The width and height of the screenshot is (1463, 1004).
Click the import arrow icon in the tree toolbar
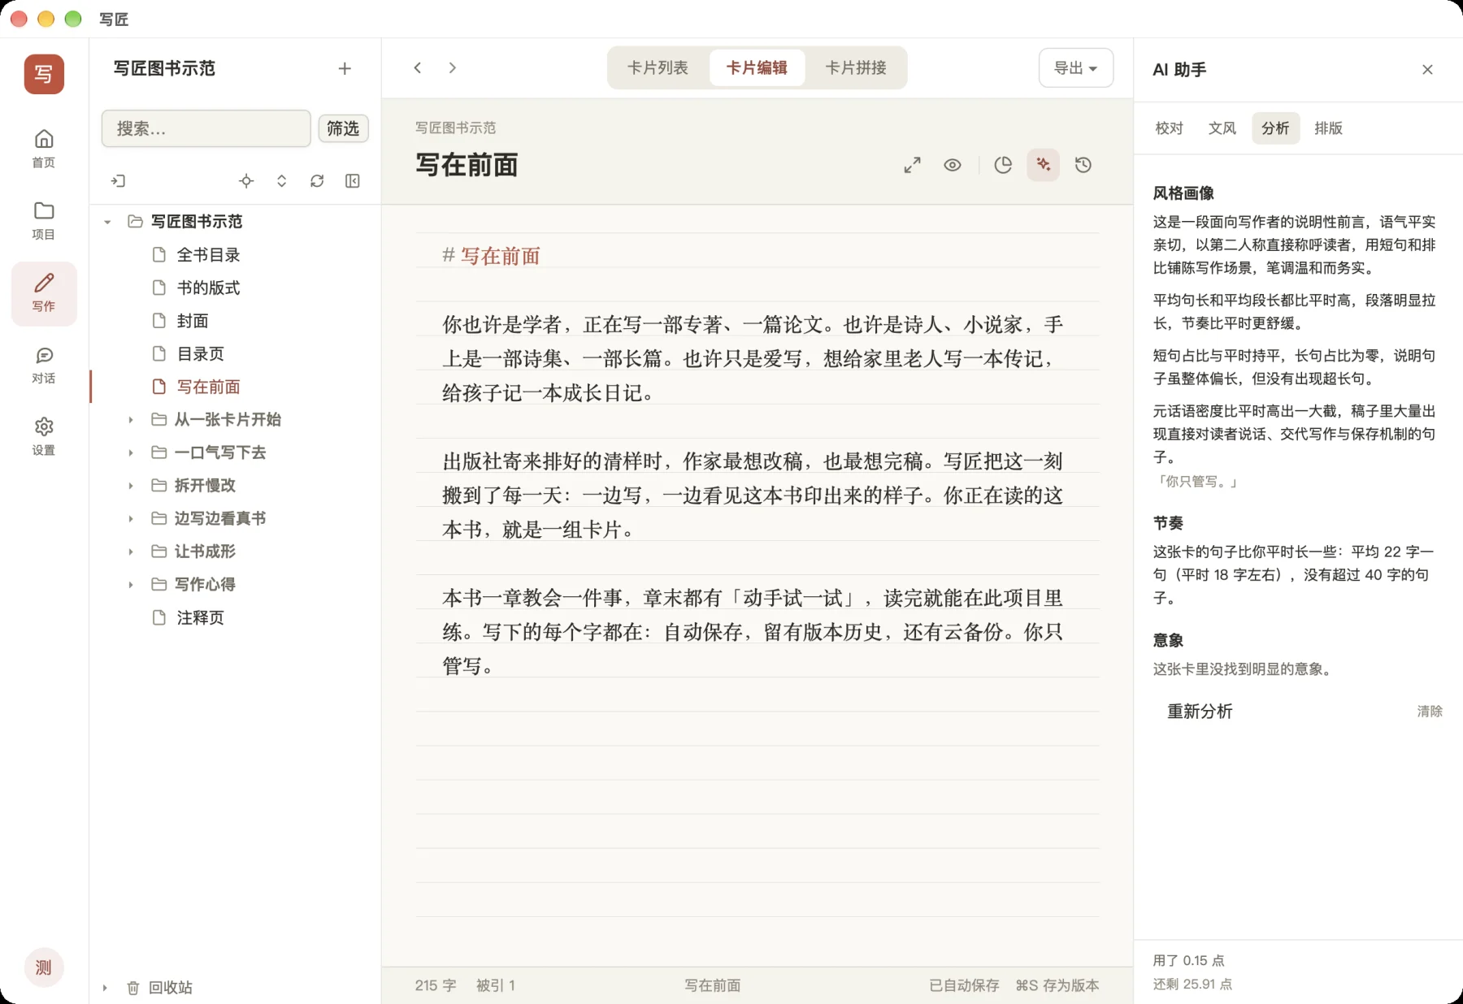point(119,180)
